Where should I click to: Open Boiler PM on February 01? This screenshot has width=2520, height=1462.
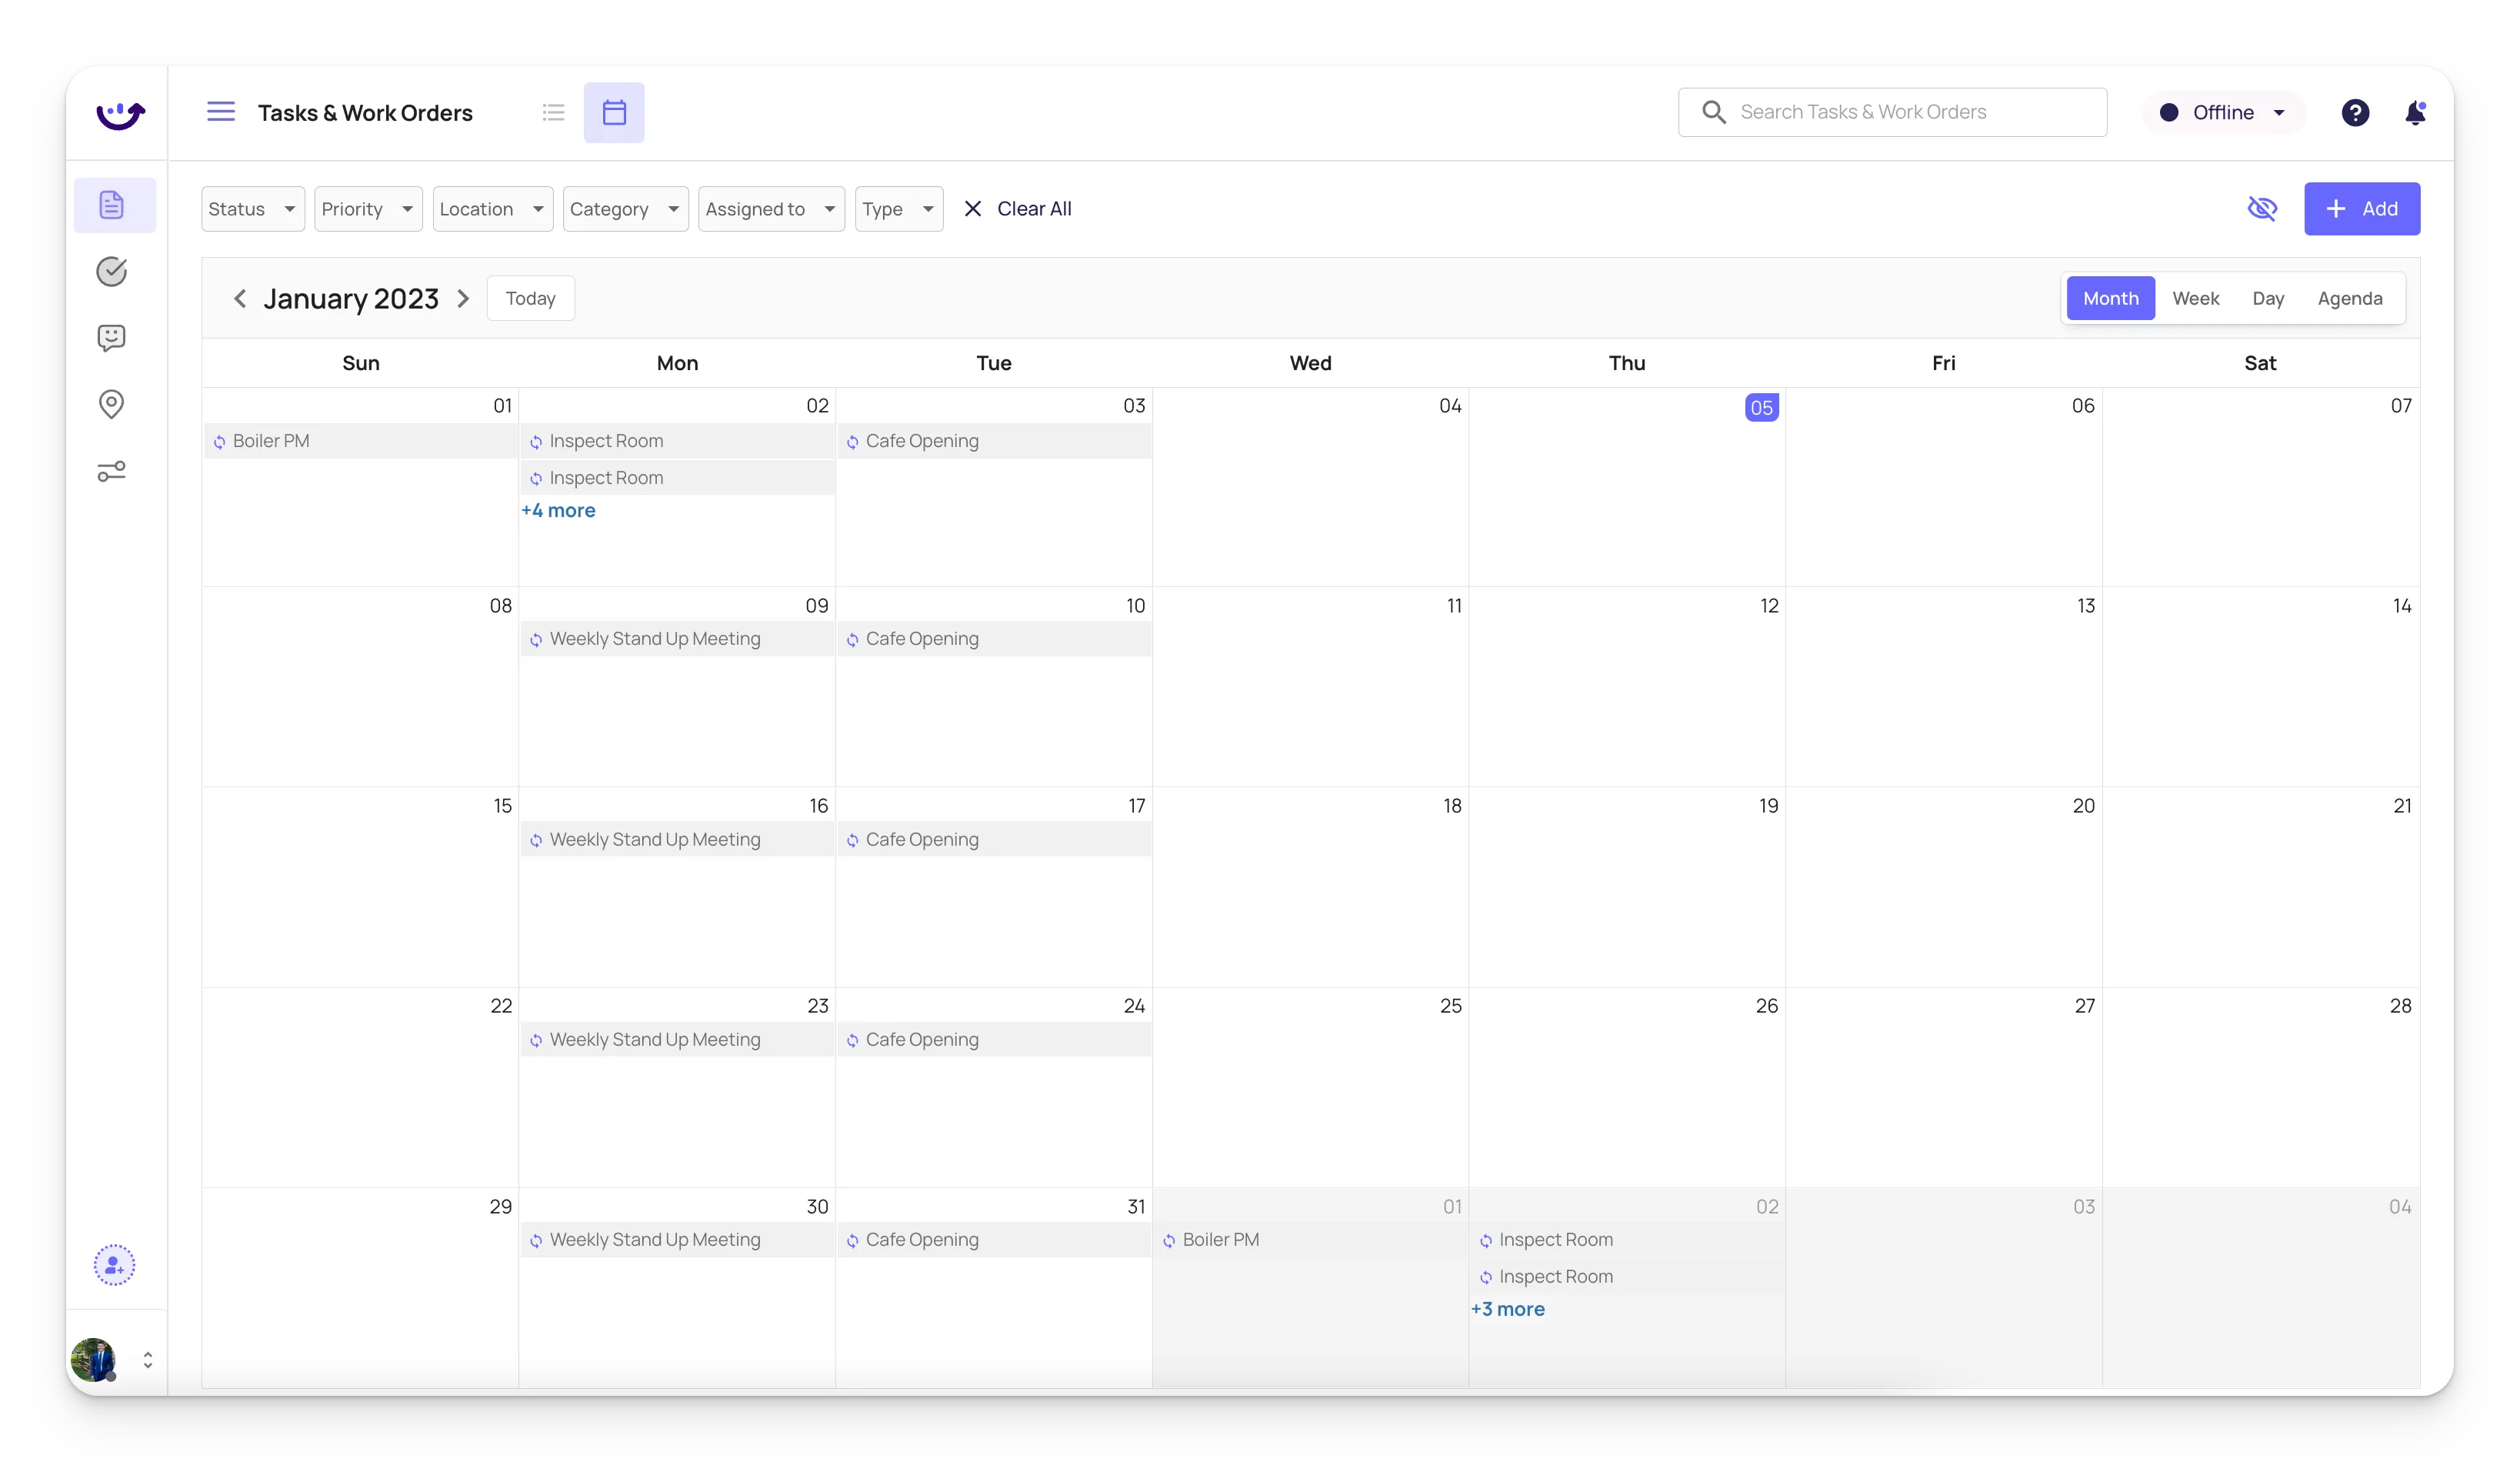[1310, 1240]
